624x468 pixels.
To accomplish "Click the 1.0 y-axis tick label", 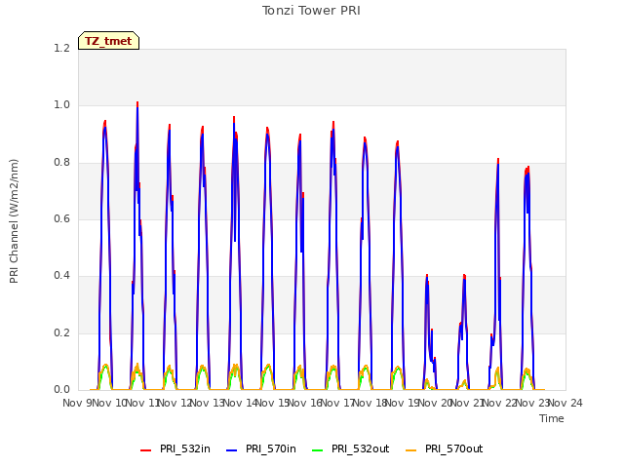I will 61,105.
